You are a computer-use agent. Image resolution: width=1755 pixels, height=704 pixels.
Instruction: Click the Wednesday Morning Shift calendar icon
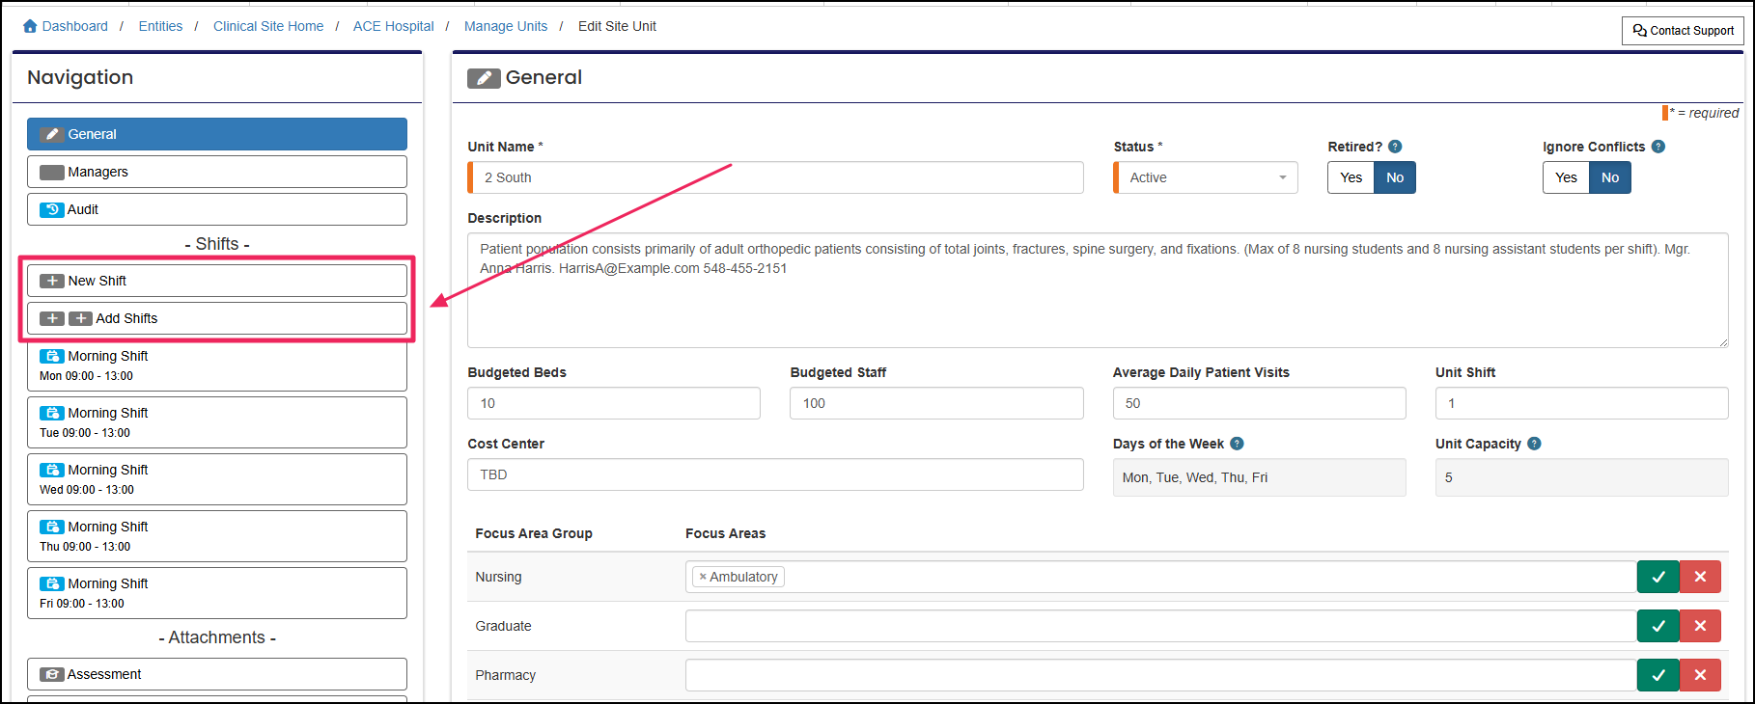(x=52, y=470)
